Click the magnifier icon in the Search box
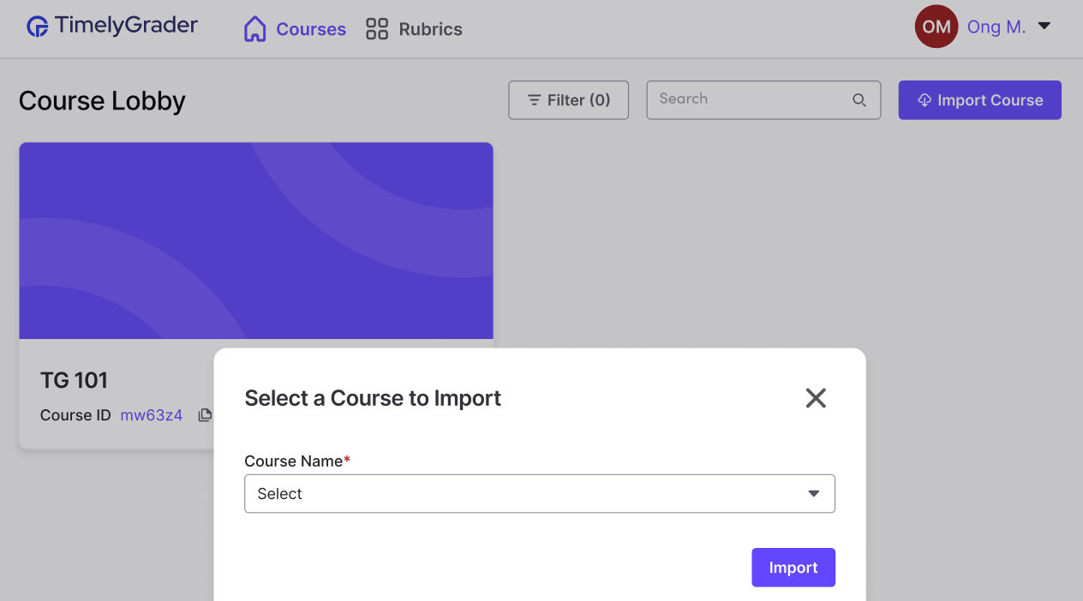Image resolution: width=1083 pixels, height=601 pixels. (x=859, y=100)
